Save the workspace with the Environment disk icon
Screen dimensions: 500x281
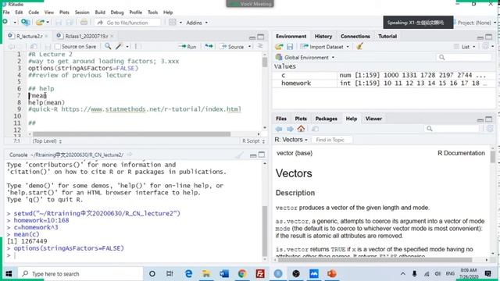click(290, 47)
